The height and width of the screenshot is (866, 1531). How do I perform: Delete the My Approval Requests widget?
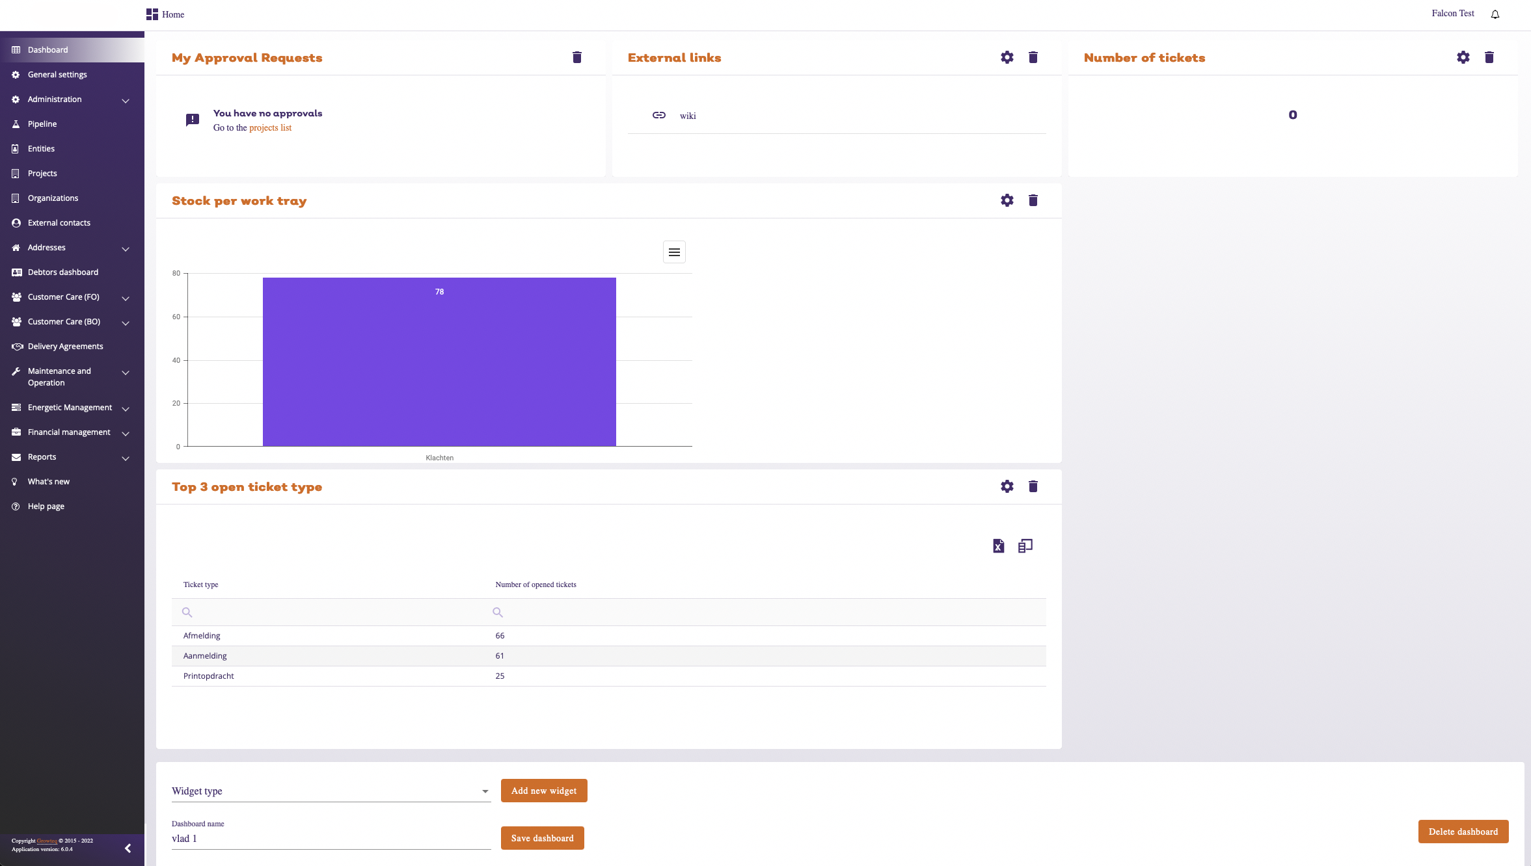tap(576, 57)
